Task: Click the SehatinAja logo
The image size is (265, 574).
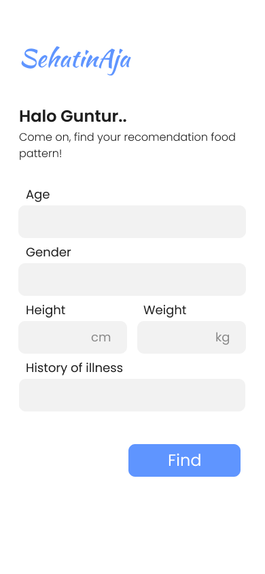Action: (76, 60)
